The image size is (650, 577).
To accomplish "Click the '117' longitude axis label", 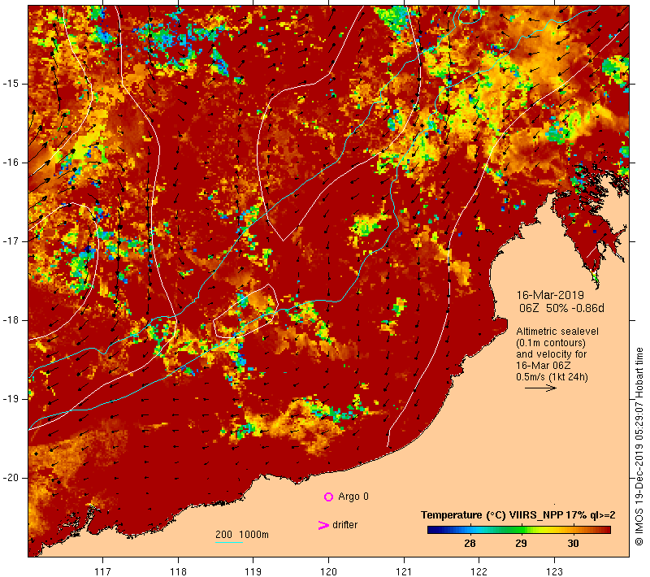I will (103, 571).
